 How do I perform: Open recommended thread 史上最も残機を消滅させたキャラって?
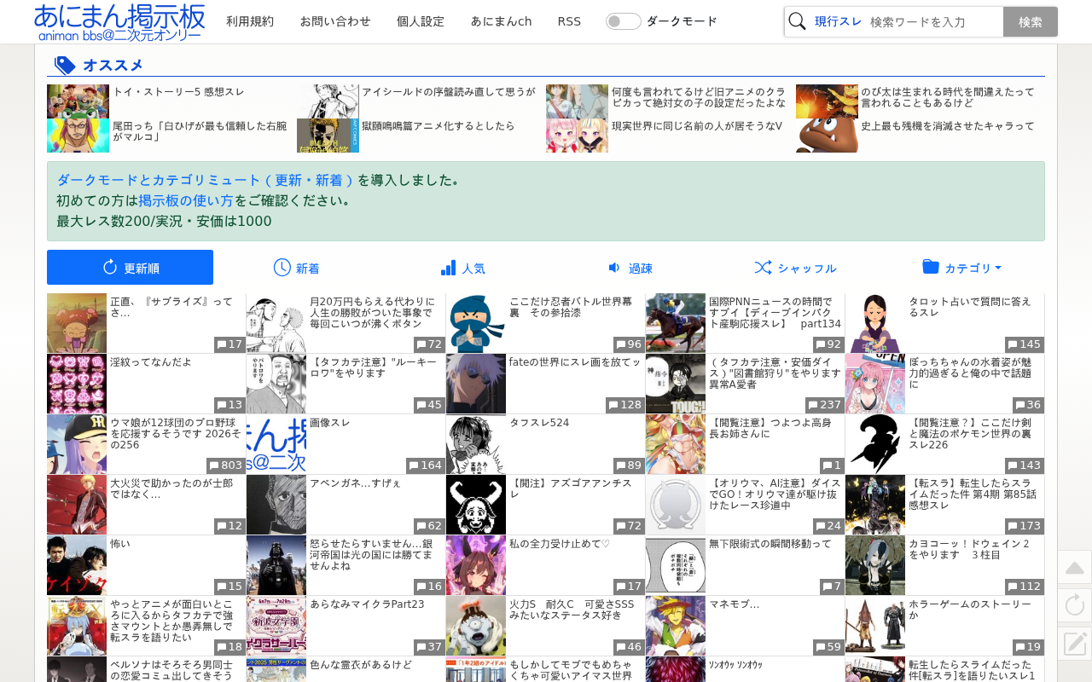(948, 125)
